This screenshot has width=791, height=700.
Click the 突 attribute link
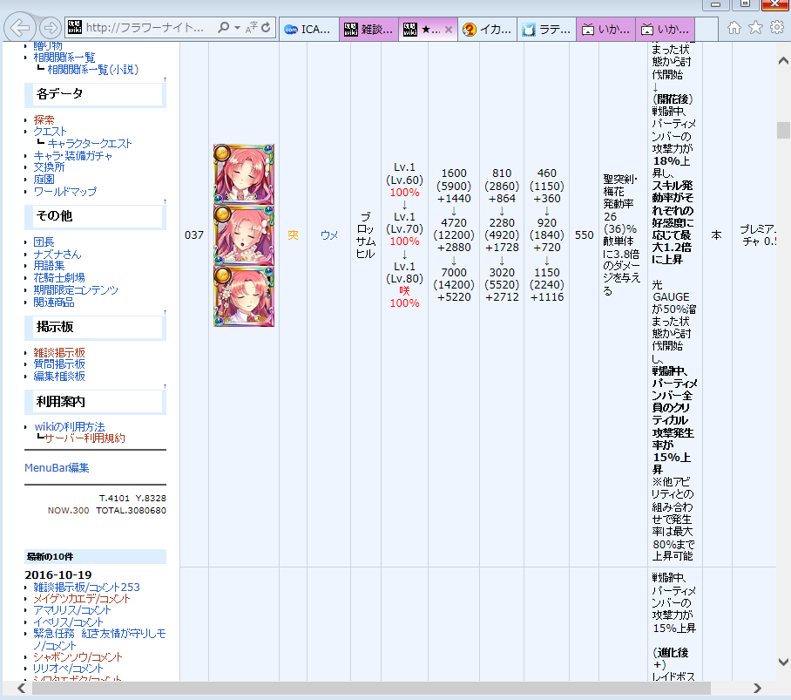click(x=293, y=235)
